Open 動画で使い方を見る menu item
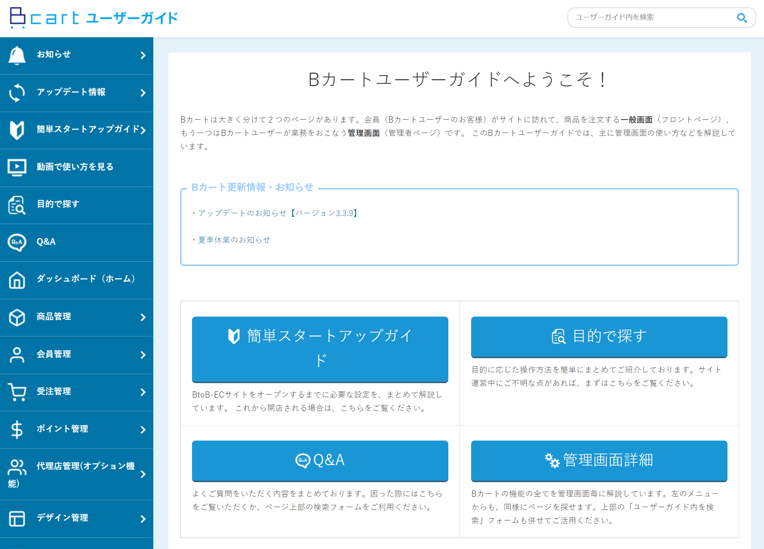This screenshot has width=764, height=549. 77,168
